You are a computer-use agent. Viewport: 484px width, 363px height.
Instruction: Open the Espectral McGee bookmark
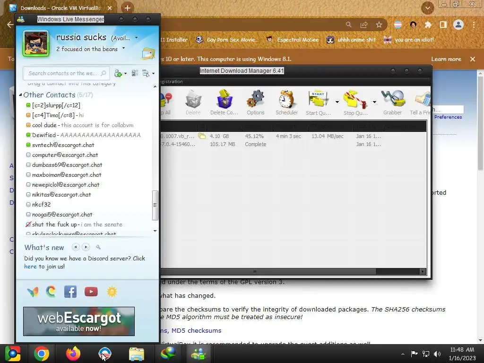click(292, 40)
